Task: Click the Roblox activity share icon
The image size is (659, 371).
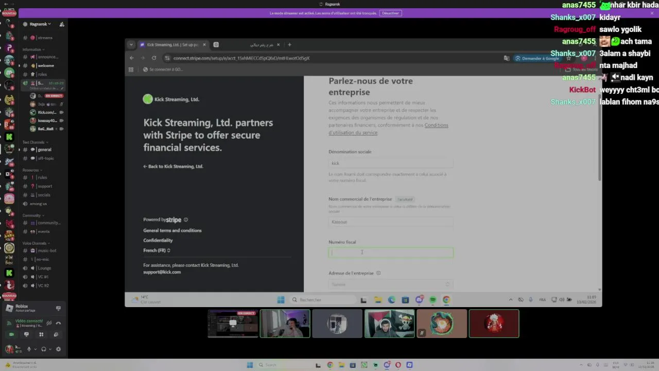Action: [58, 308]
